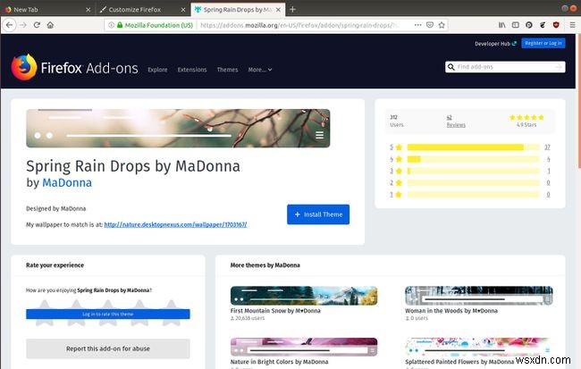Expand the More… dropdown menu
Image resolution: width=581 pixels, height=369 pixels.
point(260,70)
